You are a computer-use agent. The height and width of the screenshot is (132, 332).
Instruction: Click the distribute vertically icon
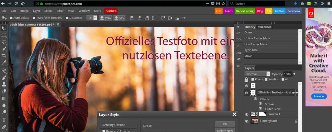click(153, 18)
